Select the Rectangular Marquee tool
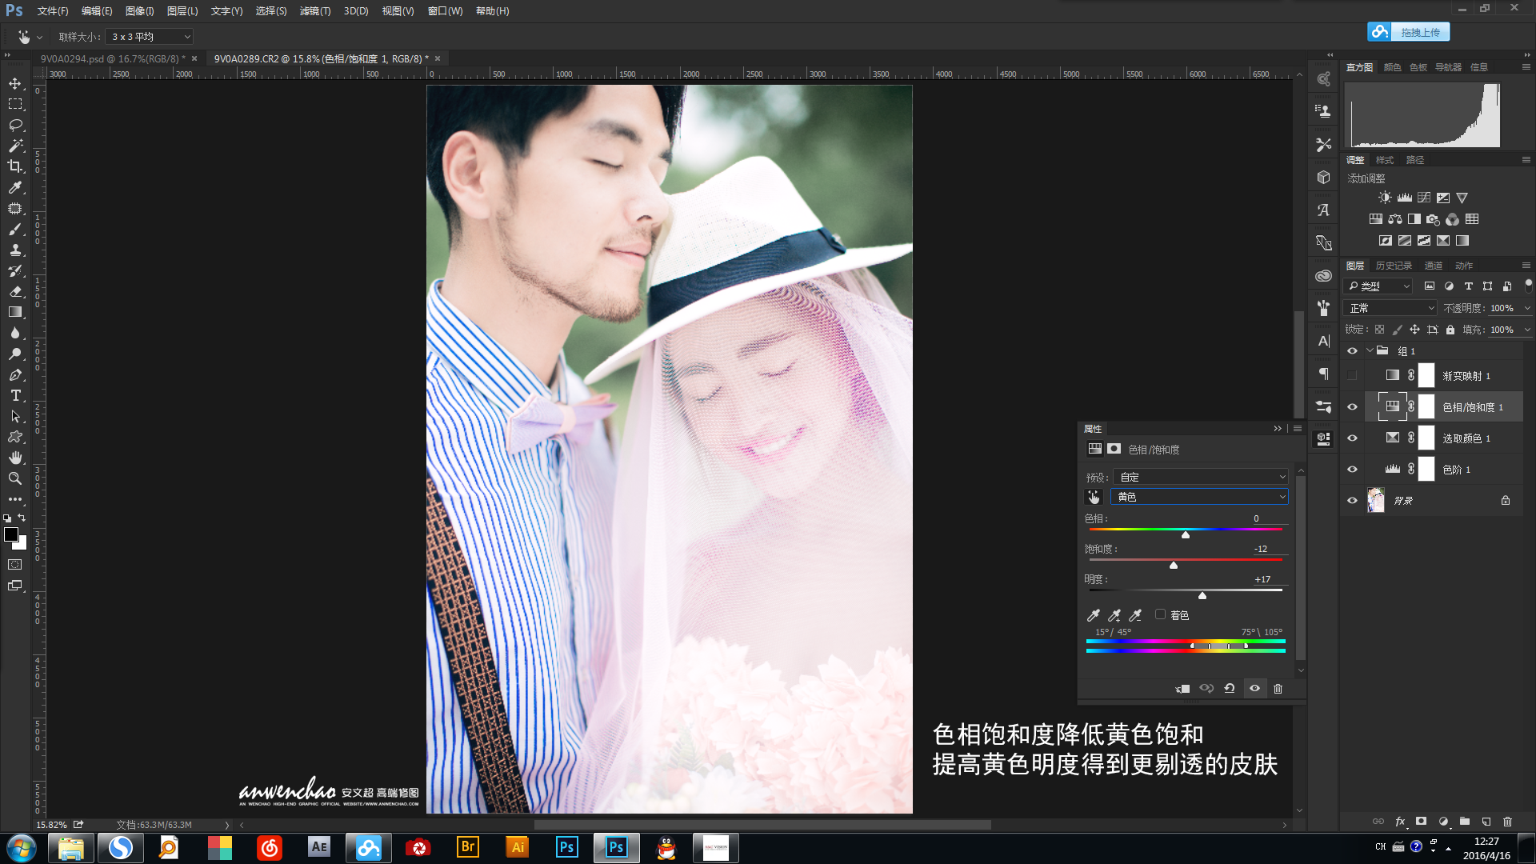 (x=15, y=104)
